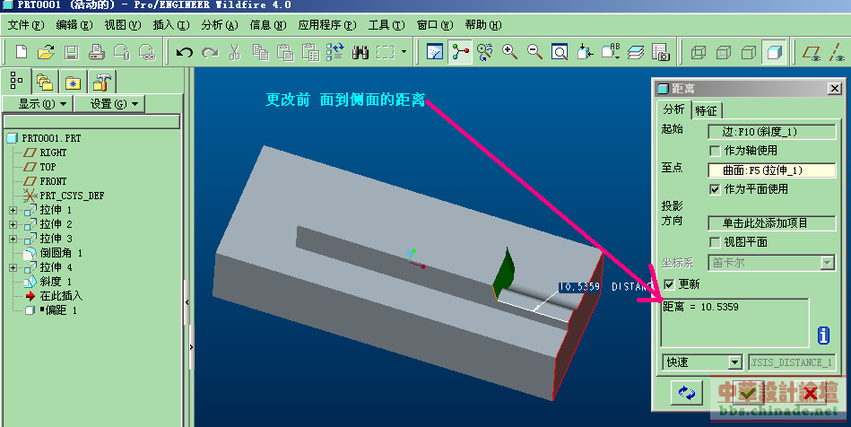851x427 pixels.
Task: Click the Paste Special icon
Action: (310, 52)
